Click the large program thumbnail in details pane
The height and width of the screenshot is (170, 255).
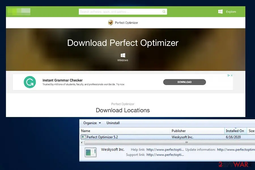(91, 152)
